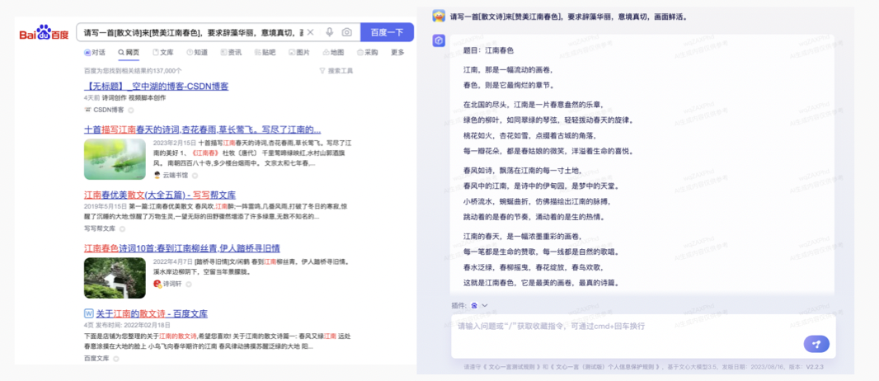Viewport: 879px width, 381px height.
Task: Click poem line 桃花如火，杏花如雪
Action: click(529, 135)
